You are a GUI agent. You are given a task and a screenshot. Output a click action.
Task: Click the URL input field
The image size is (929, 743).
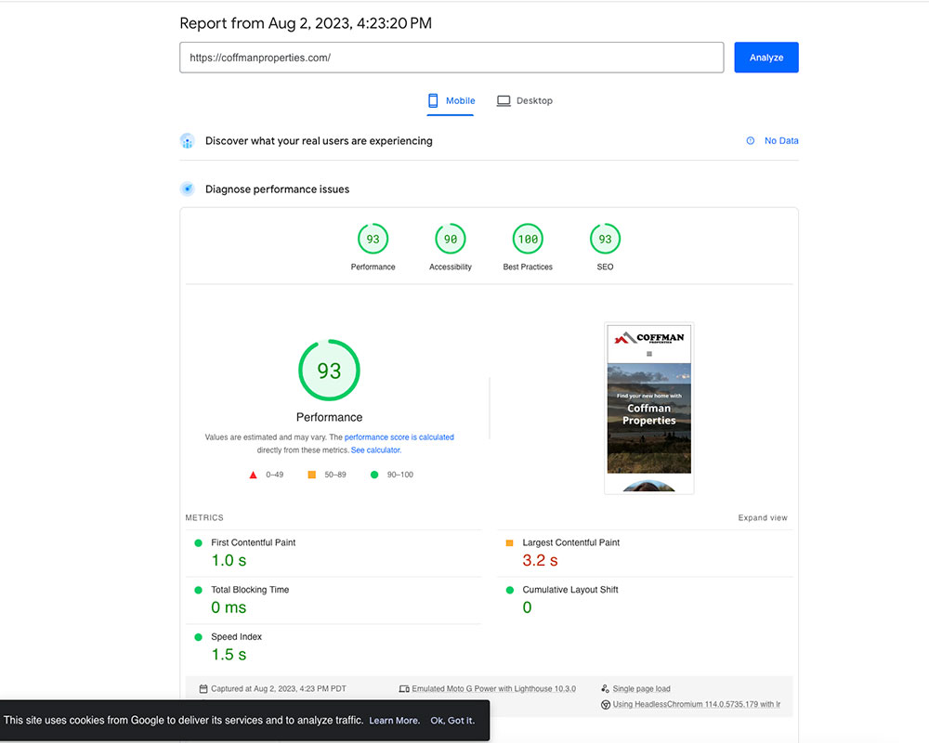[x=451, y=58]
